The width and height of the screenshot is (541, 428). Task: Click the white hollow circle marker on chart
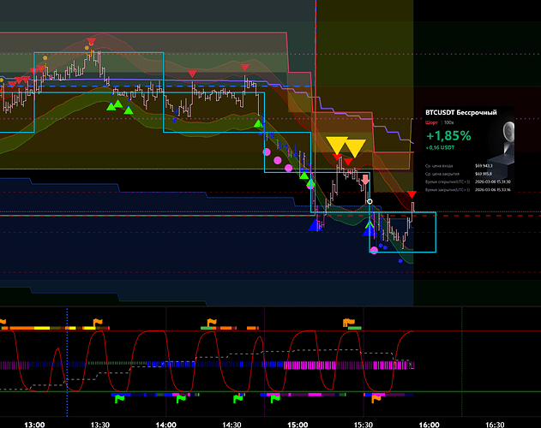(x=370, y=202)
